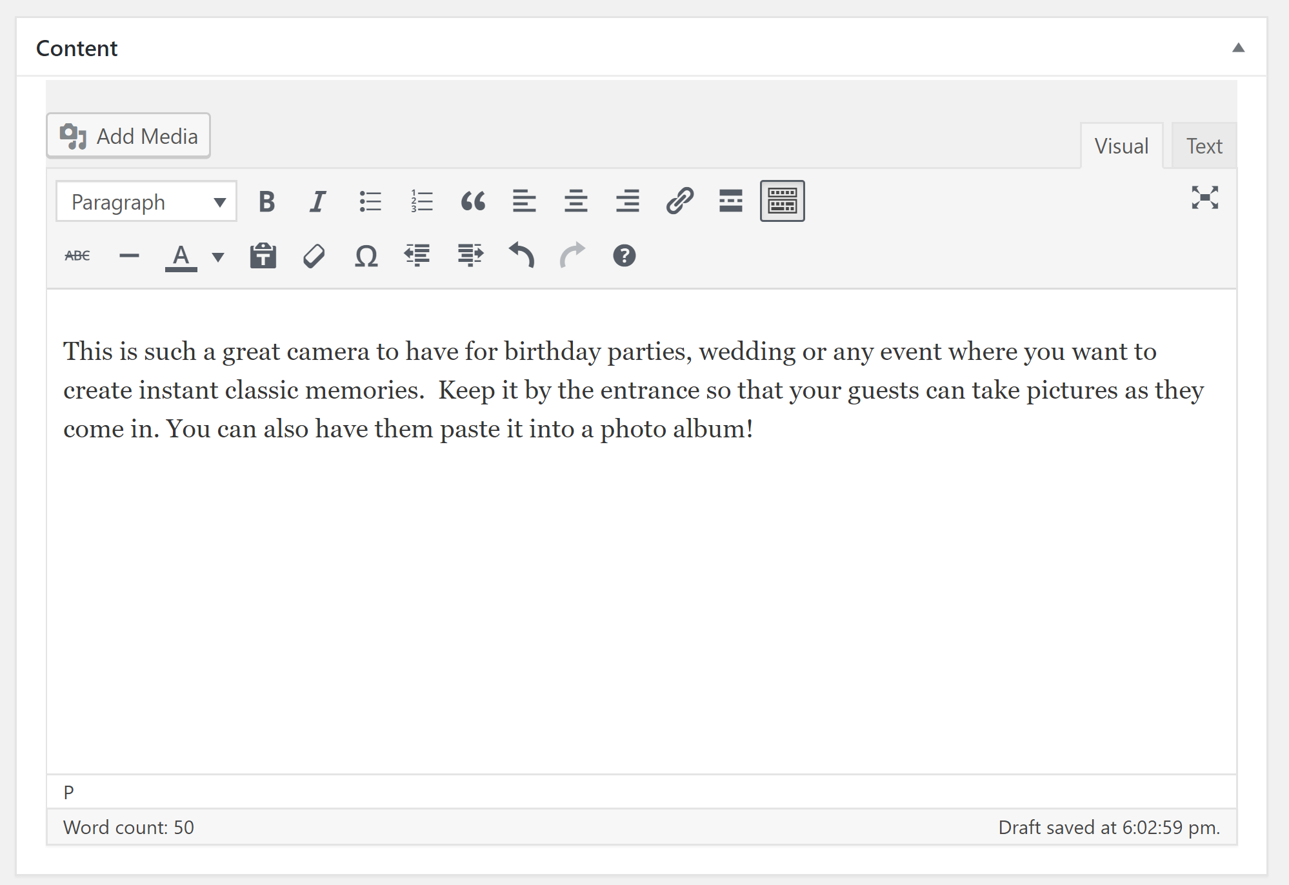This screenshot has width=1289, height=885.
Task: Open the Paragraph format dropdown
Action: click(x=146, y=202)
